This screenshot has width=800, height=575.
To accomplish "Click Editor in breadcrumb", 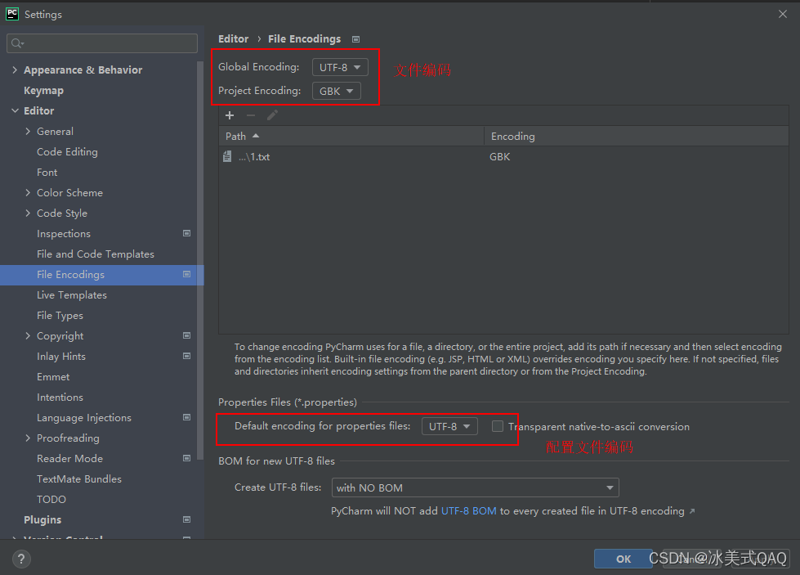I will [233, 39].
